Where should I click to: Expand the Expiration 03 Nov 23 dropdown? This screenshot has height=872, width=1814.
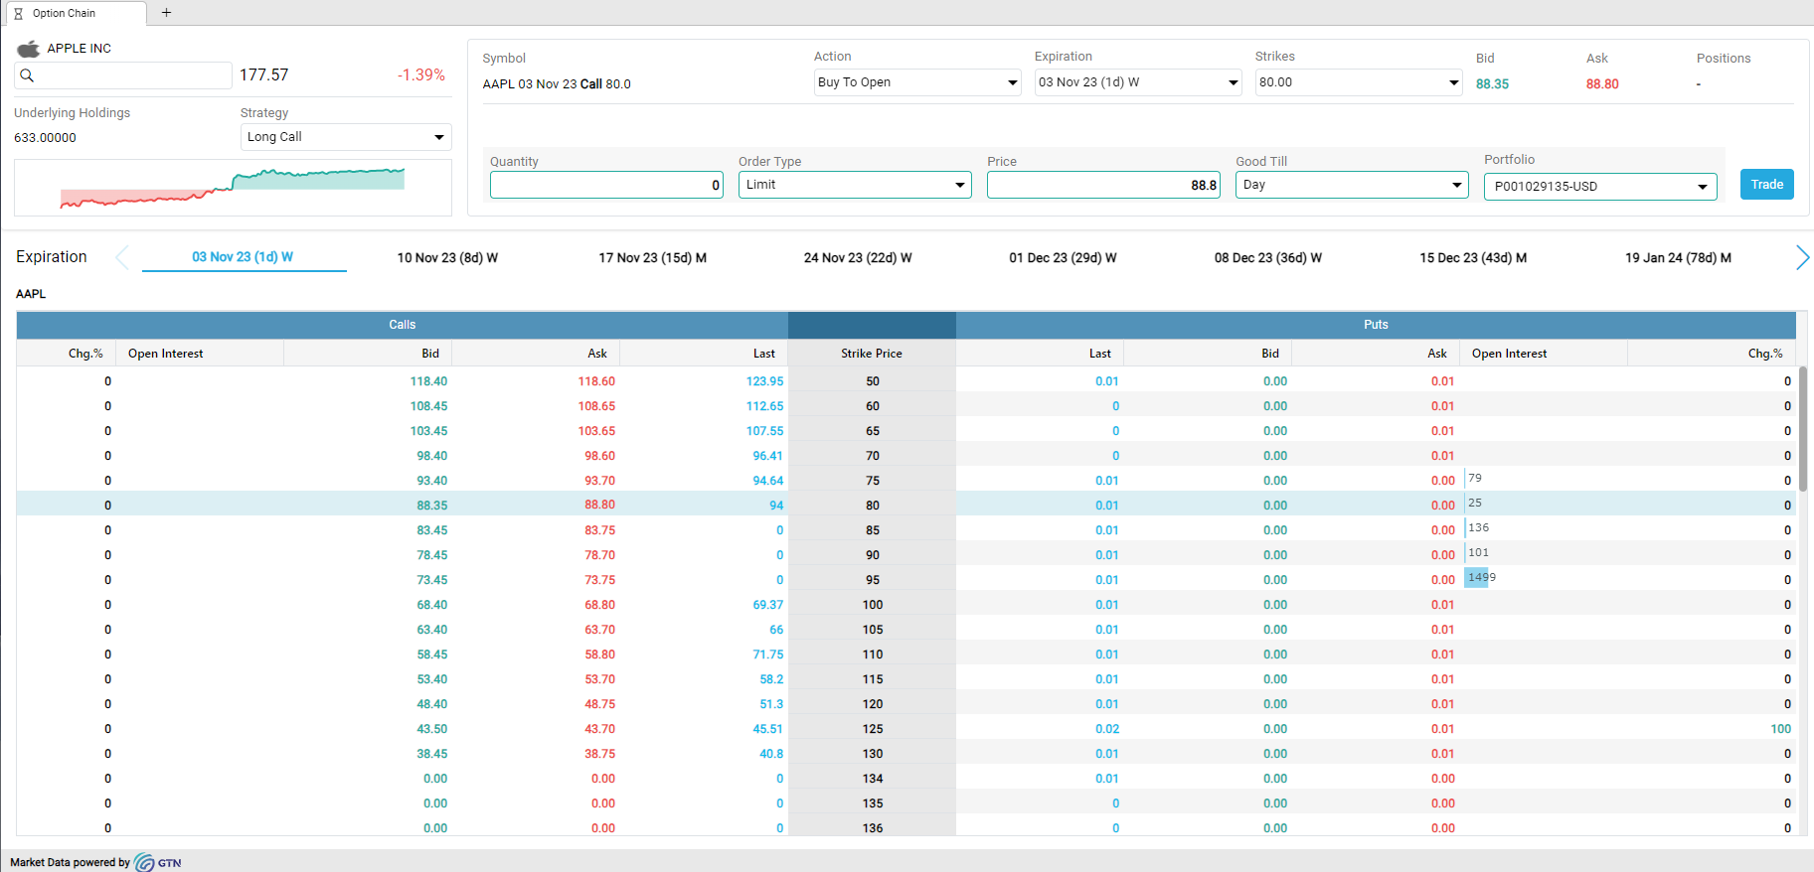[1138, 82]
